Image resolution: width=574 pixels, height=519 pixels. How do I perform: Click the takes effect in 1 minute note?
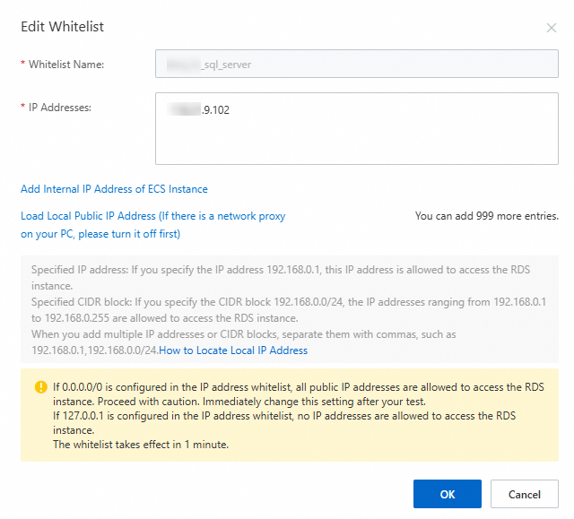coord(141,445)
